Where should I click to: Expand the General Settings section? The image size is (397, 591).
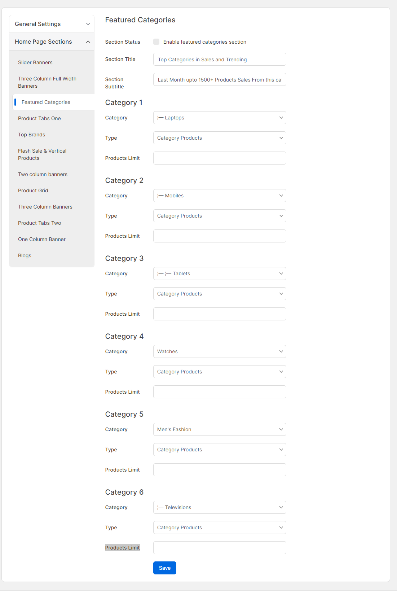[x=52, y=24]
